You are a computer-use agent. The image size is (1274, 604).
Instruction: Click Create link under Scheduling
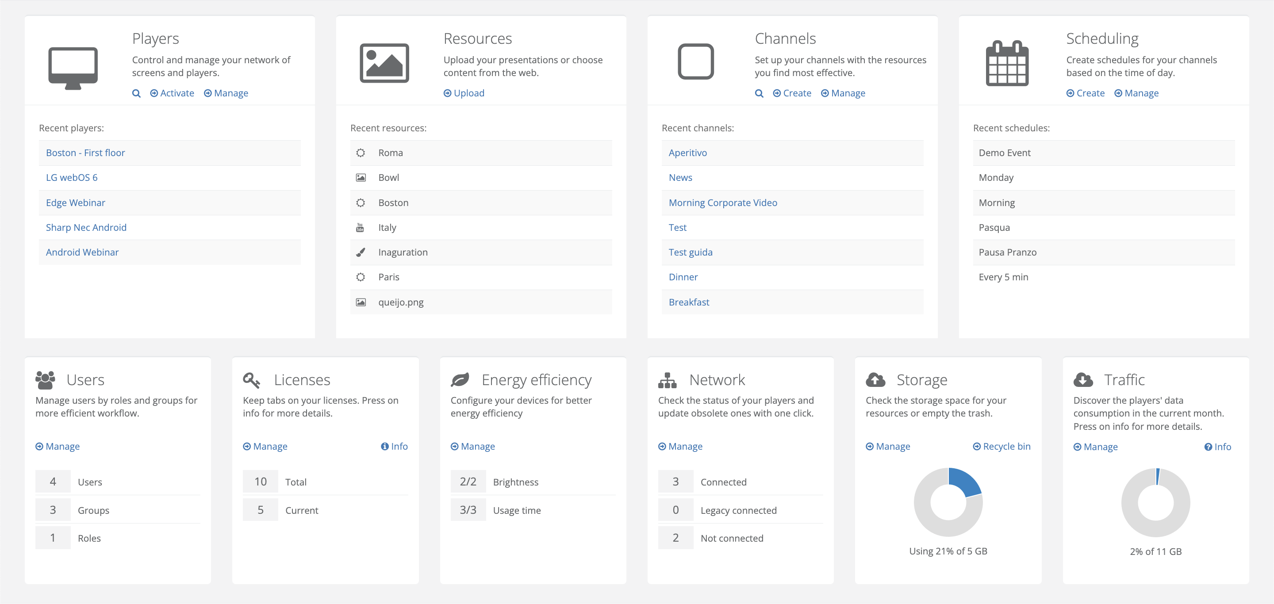[x=1085, y=93]
